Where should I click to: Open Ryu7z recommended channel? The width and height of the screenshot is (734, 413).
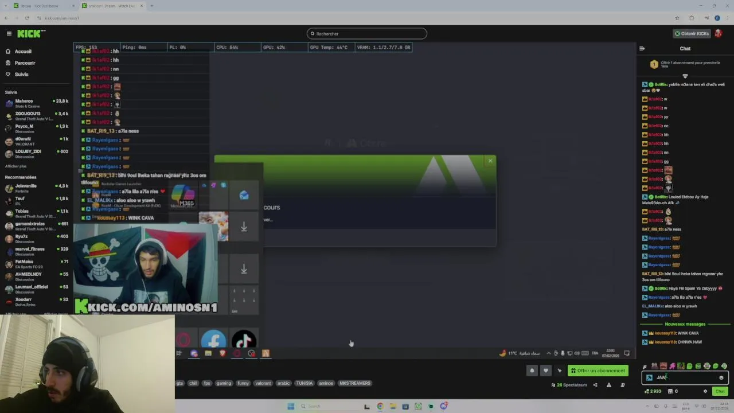(x=37, y=239)
